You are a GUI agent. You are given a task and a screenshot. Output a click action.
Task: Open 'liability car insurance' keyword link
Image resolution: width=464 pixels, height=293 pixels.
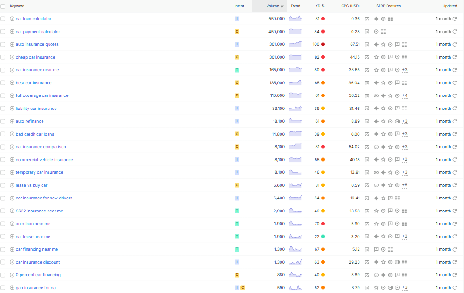(x=36, y=109)
